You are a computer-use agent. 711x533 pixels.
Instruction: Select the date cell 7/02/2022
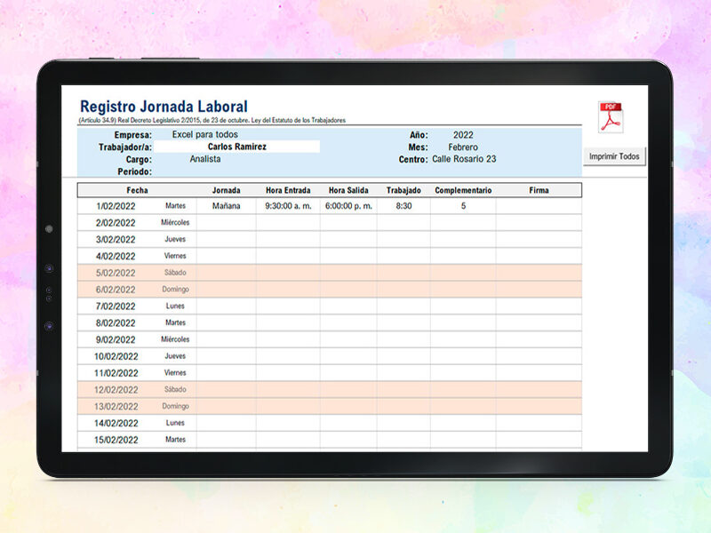tap(116, 306)
